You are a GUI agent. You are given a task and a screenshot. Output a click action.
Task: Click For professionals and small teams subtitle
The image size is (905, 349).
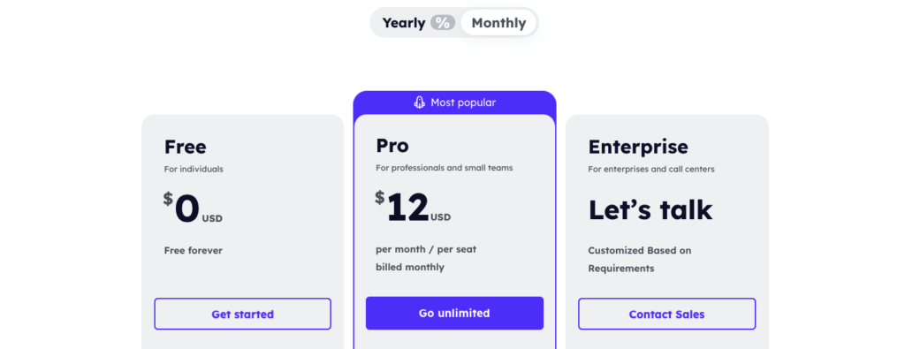[x=444, y=168]
